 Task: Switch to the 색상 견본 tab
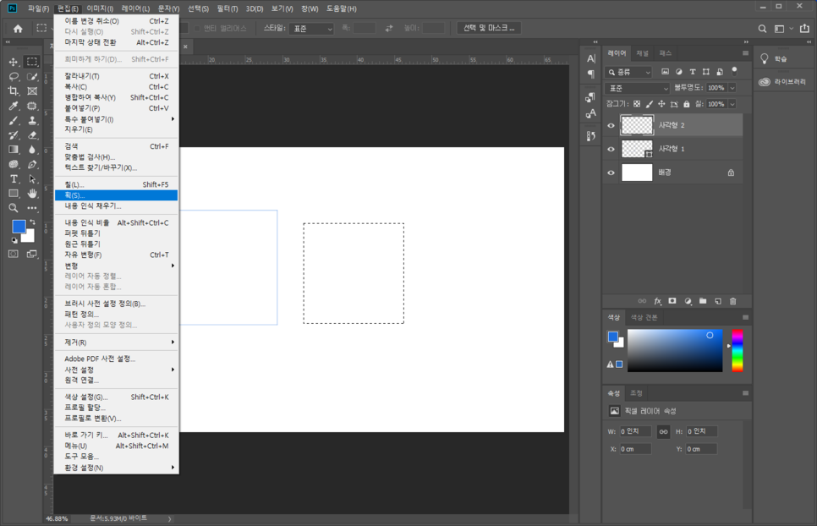coord(644,317)
